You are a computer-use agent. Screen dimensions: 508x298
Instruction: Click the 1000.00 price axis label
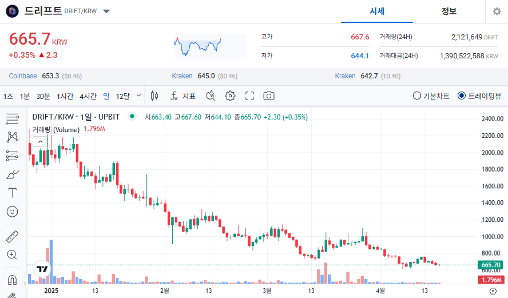pyautogui.click(x=493, y=237)
